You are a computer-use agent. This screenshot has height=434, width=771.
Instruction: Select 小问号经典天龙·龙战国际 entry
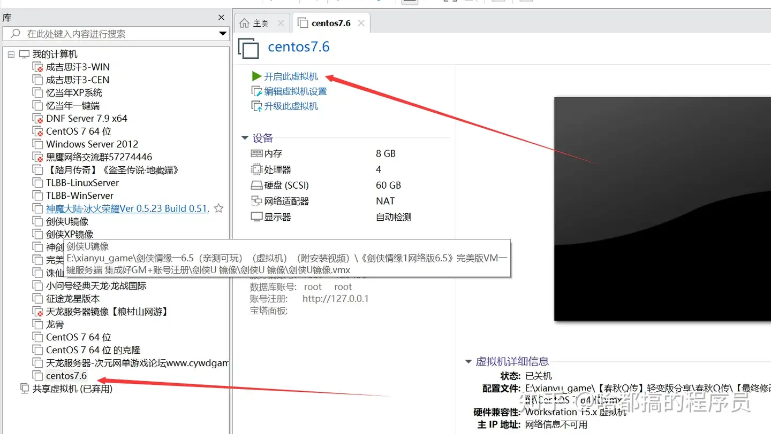coord(96,286)
